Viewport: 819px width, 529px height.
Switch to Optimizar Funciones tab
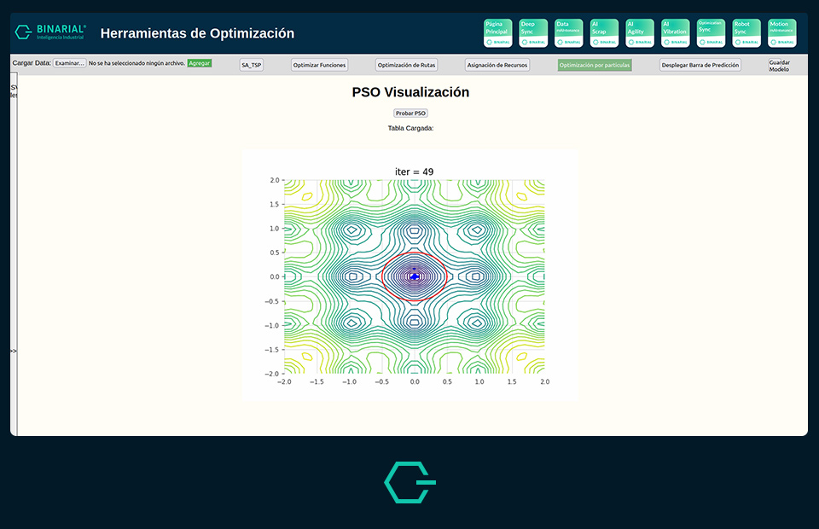click(320, 65)
